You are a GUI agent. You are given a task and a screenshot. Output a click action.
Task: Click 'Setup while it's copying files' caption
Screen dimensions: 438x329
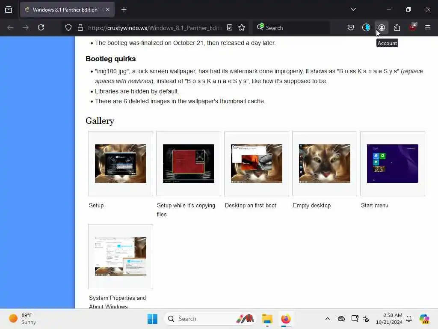coord(186,210)
